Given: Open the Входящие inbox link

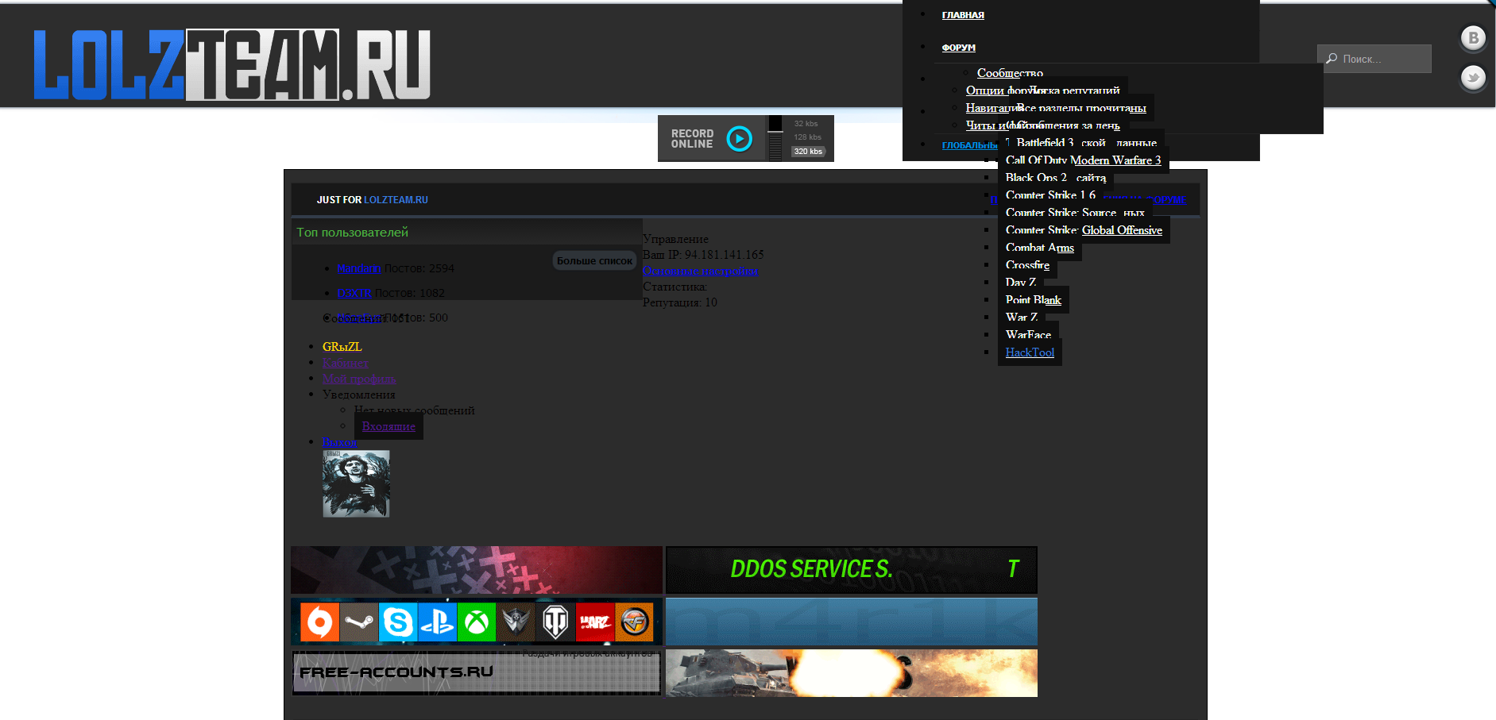Looking at the screenshot, I should 388,426.
